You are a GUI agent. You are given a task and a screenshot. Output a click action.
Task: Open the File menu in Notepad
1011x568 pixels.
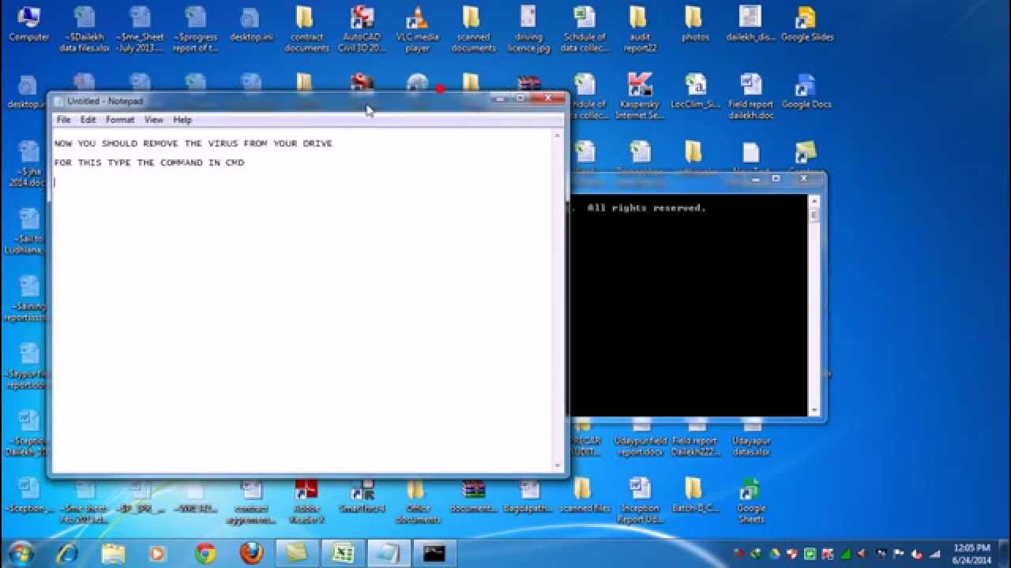pyautogui.click(x=63, y=120)
